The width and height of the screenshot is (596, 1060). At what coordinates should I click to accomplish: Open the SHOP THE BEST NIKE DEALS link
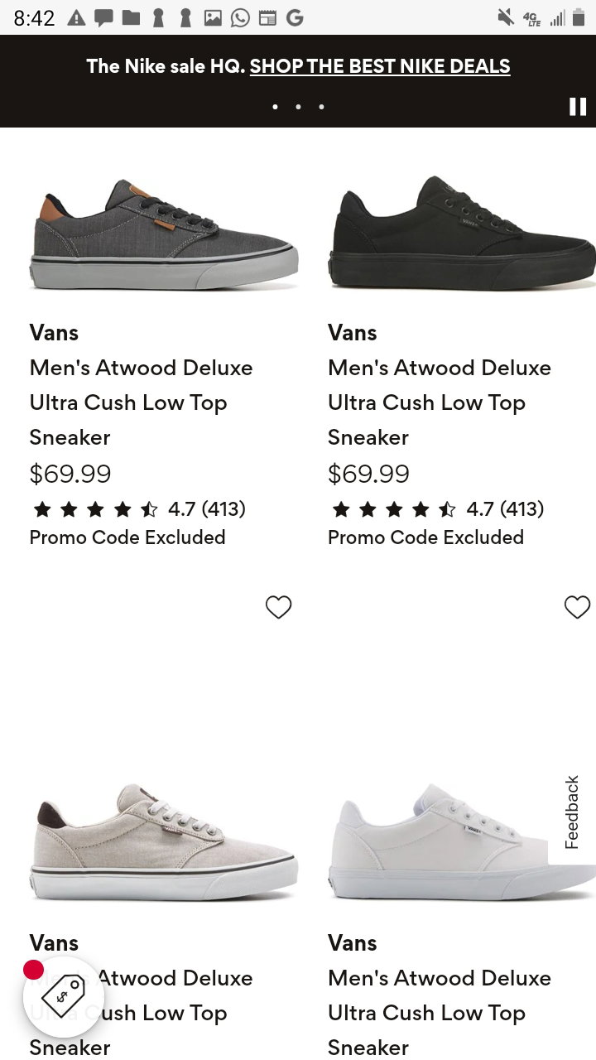380,66
